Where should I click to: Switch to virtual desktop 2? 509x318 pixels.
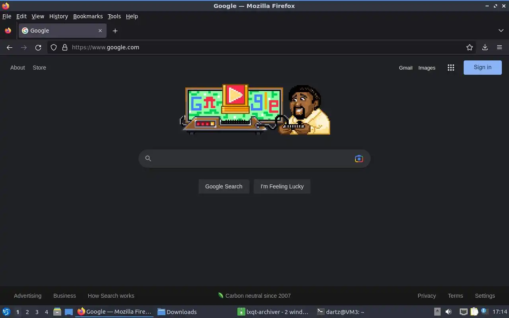pyautogui.click(x=27, y=312)
